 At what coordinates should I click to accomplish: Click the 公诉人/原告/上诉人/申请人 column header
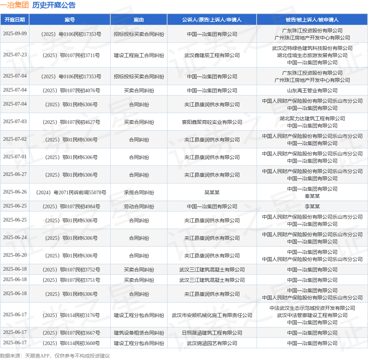(x=212, y=20)
